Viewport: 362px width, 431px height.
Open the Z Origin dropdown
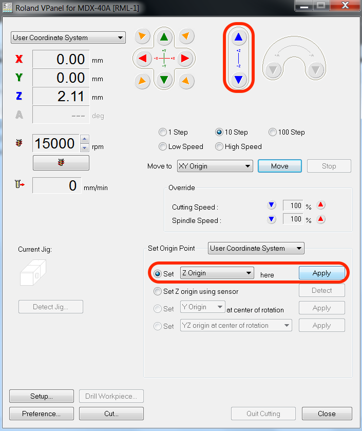(217, 273)
